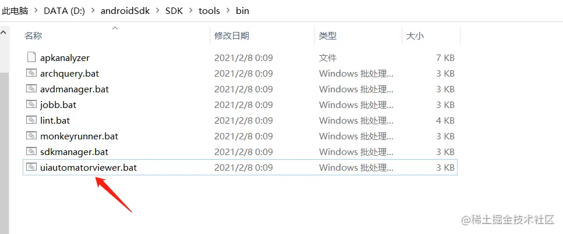
Task: Select the avdmanager.bat batch file icon
Action: pos(31,89)
